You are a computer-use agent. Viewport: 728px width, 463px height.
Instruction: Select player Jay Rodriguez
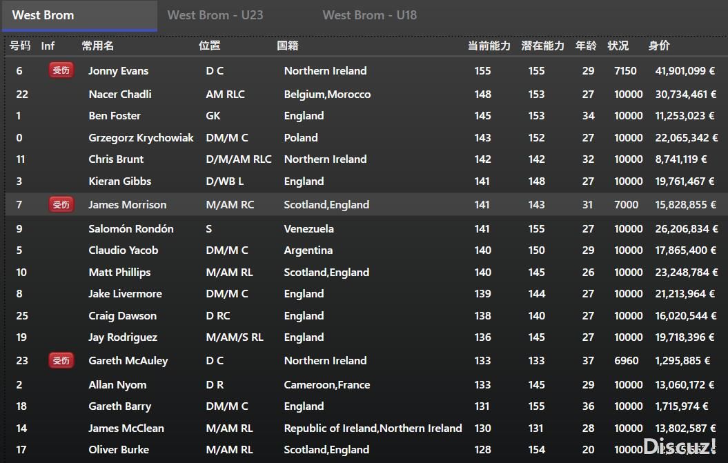click(123, 337)
